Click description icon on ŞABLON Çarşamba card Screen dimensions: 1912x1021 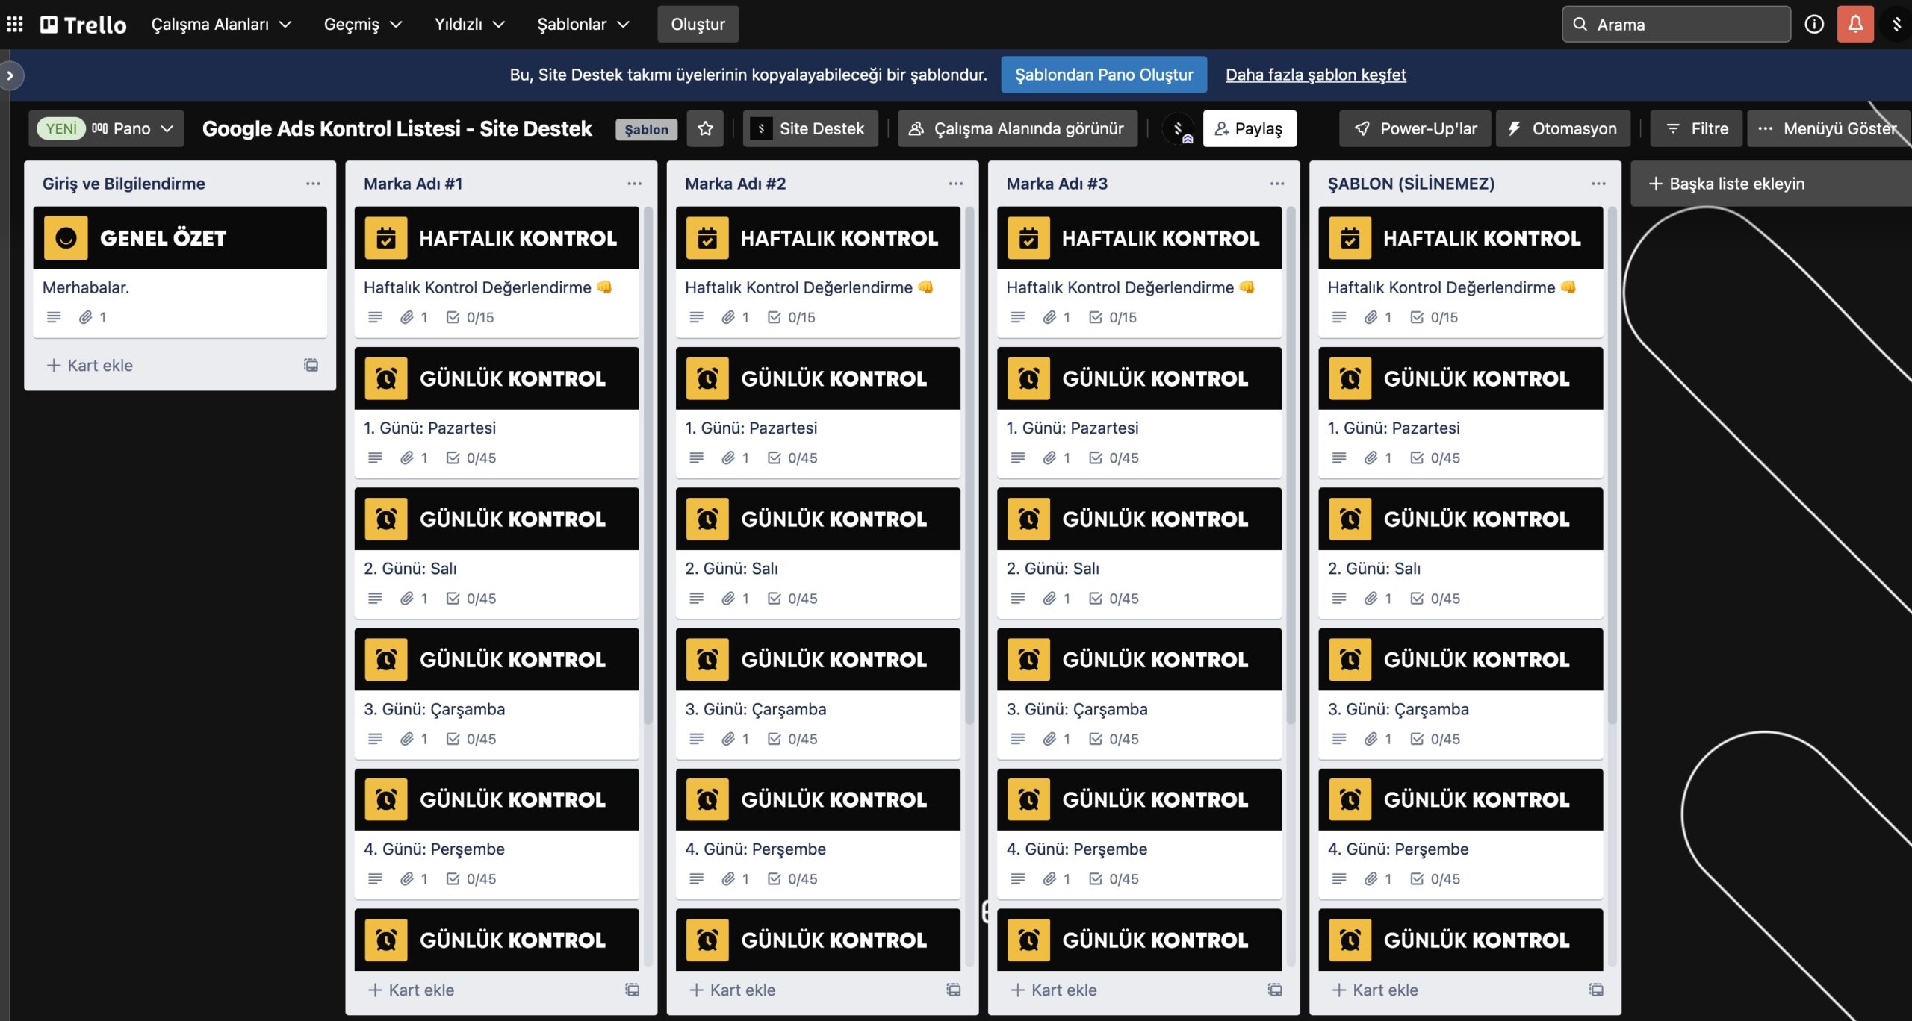pyautogui.click(x=1339, y=739)
